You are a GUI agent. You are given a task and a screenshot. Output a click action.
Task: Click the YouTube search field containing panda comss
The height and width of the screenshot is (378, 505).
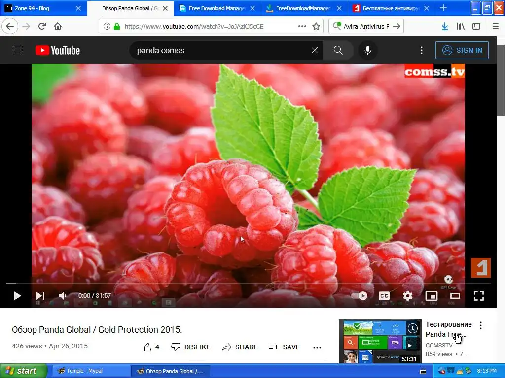point(222,50)
